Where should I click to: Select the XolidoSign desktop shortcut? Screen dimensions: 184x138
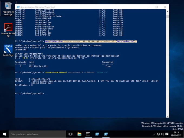(x=8, y=50)
